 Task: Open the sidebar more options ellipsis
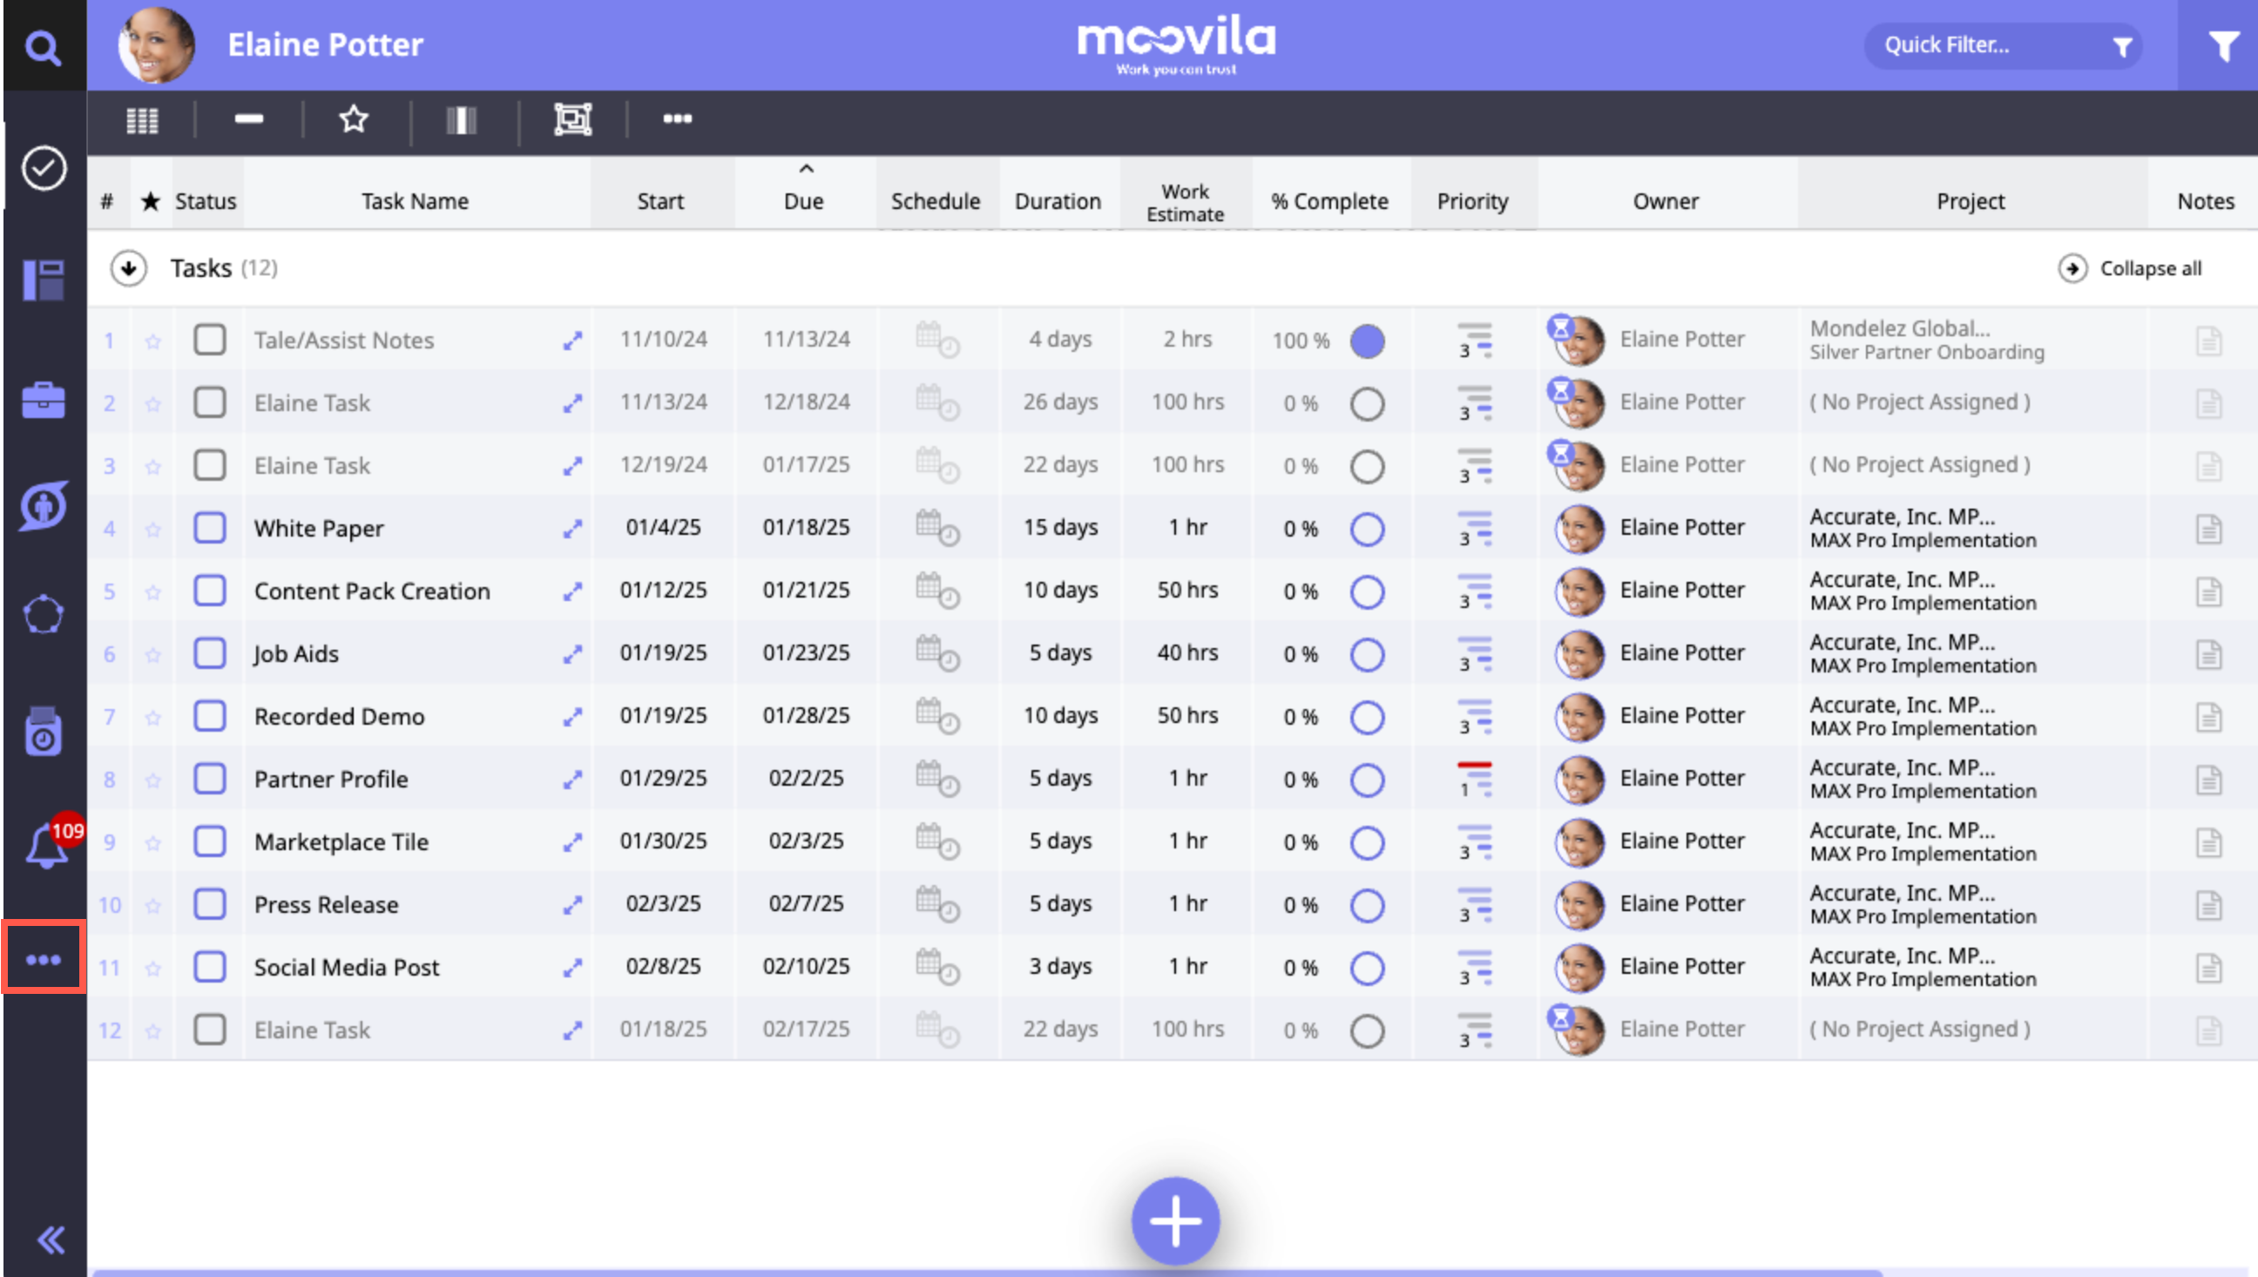coord(43,960)
